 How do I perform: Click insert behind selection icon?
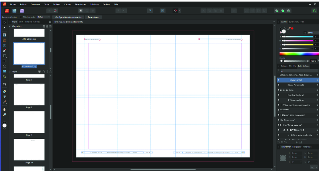[x=277, y=11]
